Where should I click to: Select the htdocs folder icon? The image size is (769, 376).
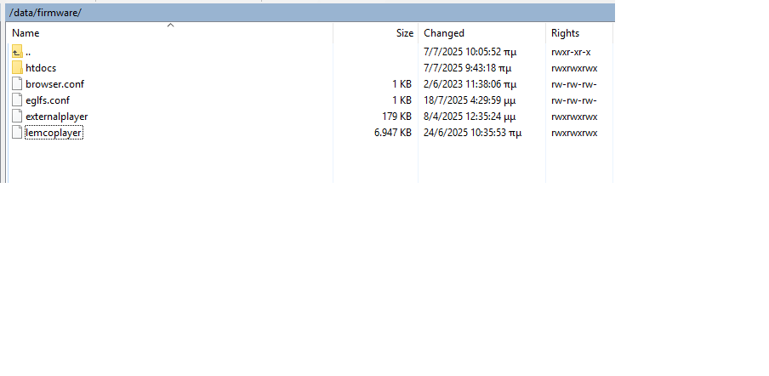coord(17,68)
